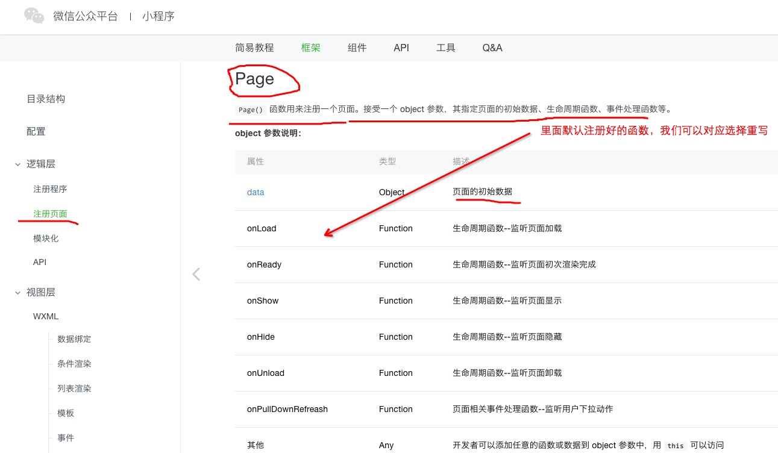Viewport: 778px width, 453px height.
Task: Collapse the 视图层 section chevron
Action: 17,293
